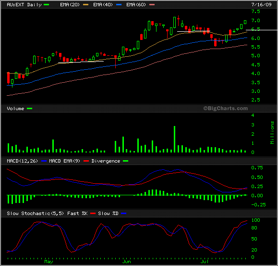Screen dimensions: 278x266
Task: Click the 4 on the volume axis
Action: click(x=253, y=115)
